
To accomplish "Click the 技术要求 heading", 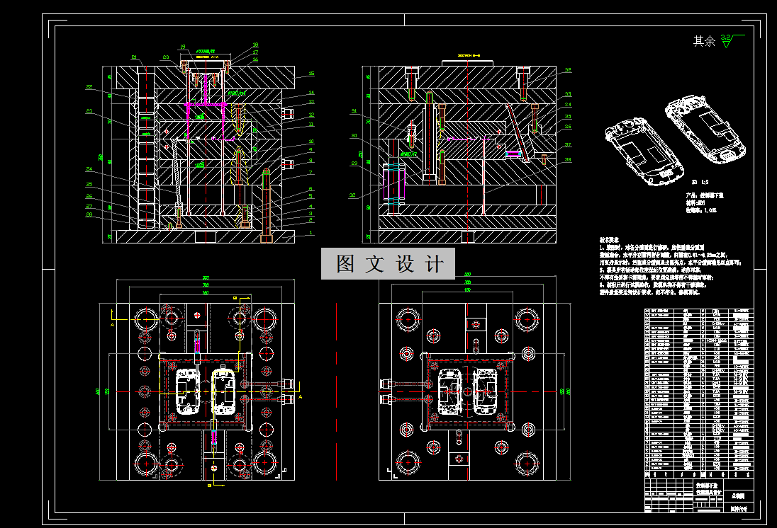I will 609,239.
